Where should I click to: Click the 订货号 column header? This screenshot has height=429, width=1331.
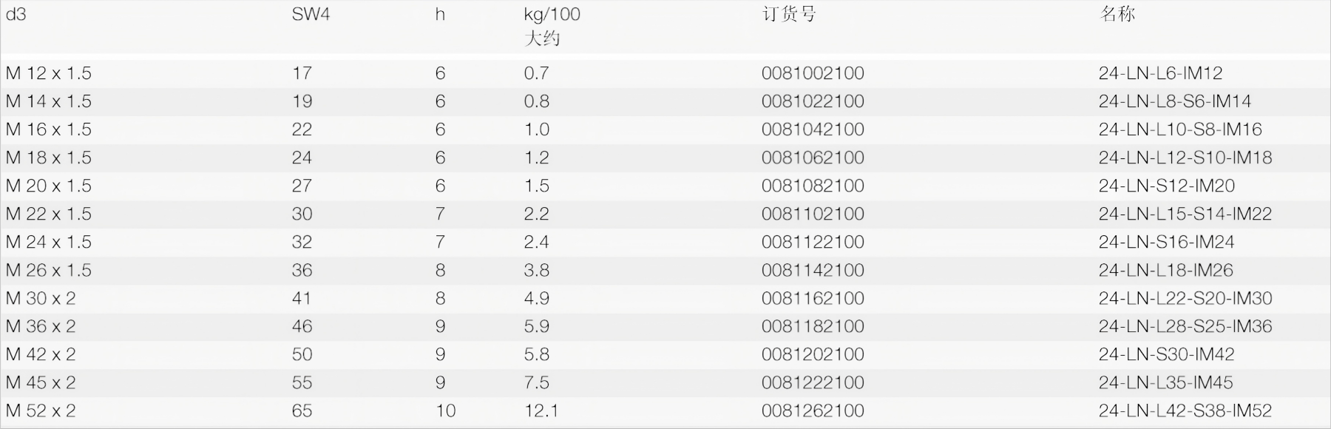pos(789,15)
